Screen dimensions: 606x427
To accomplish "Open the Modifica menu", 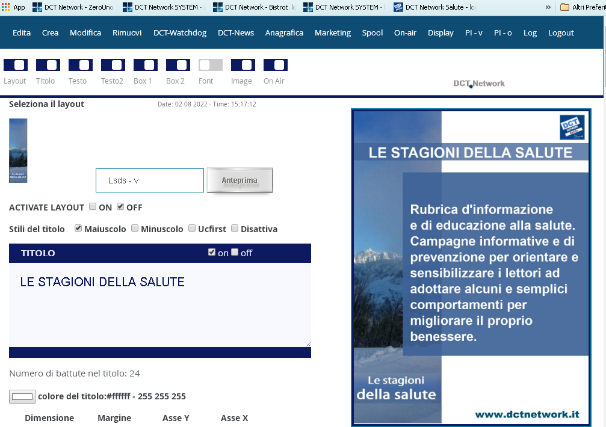I will (x=85, y=33).
